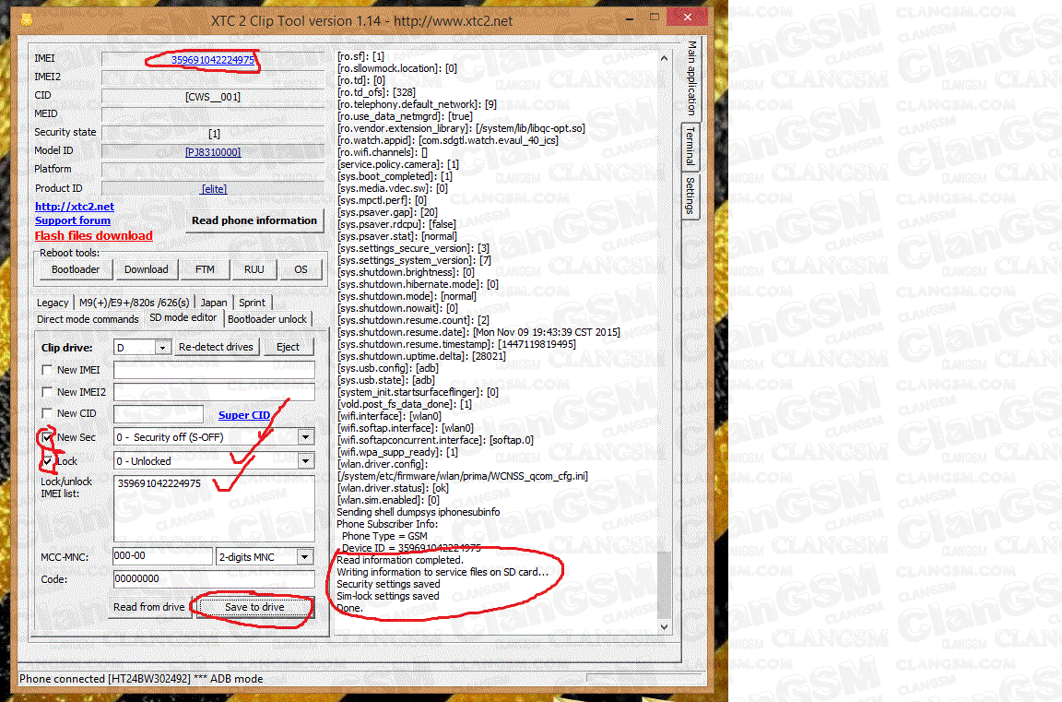Open the Sprint tab
Screen dimensions: 1062x702
(252, 303)
